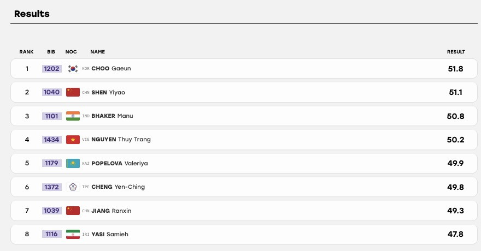Click the NAME column header

pyautogui.click(x=97, y=52)
